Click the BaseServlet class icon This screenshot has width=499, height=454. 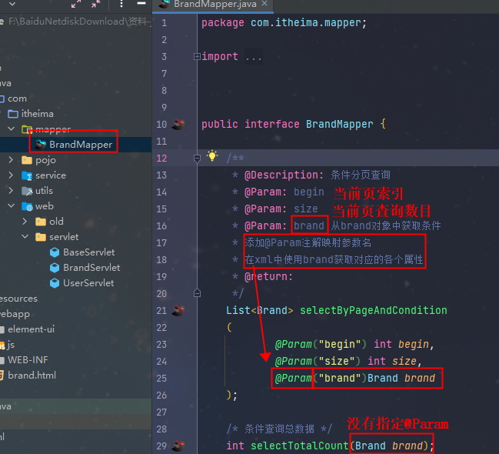point(55,252)
